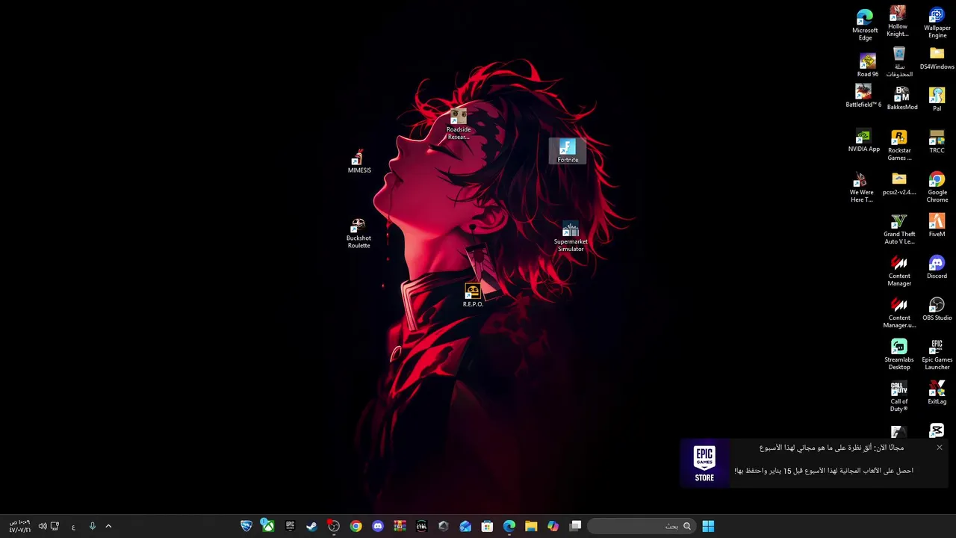The image size is (956, 538).
Task: Open the volume control in the tray
Action: (x=43, y=526)
